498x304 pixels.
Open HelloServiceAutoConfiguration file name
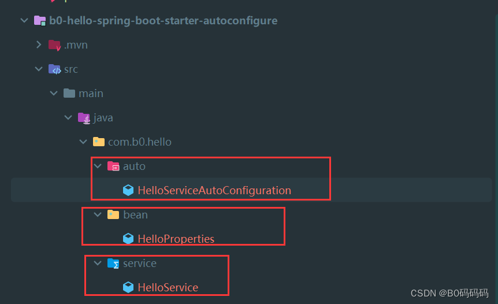[x=214, y=190]
